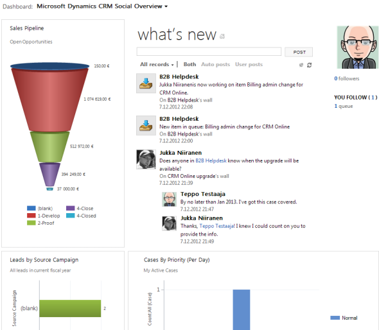Switch to User posts filter
This screenshot has height=330, width=379.
pyautogui.click(x=249, y=64)
